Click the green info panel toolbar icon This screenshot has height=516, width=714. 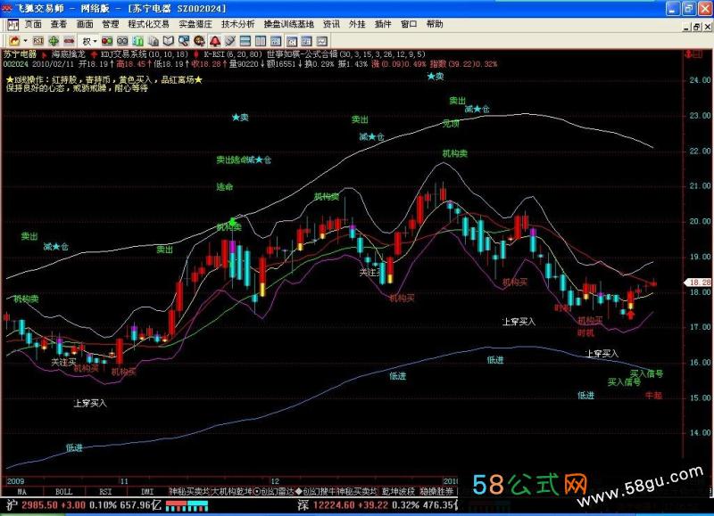click(x=138, y=41)
